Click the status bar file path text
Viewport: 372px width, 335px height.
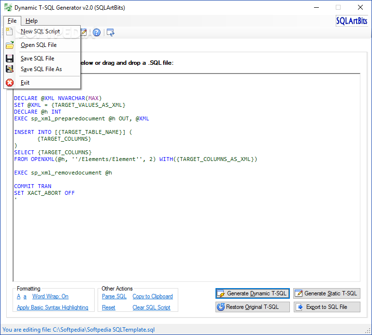coord(79,330)
